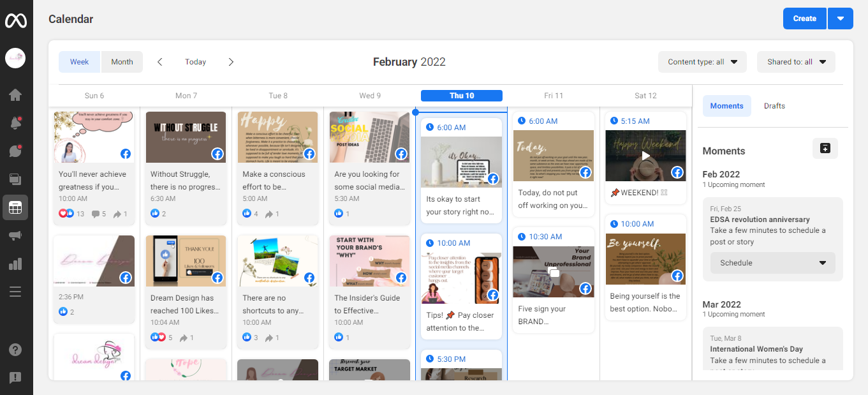Open the Meta logo menu
Screen dimensions: 868x395
pyautogui.click(x=15, y=20)
